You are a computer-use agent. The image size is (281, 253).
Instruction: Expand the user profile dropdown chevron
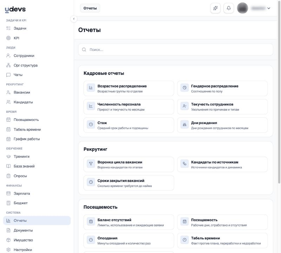(269, 8)
